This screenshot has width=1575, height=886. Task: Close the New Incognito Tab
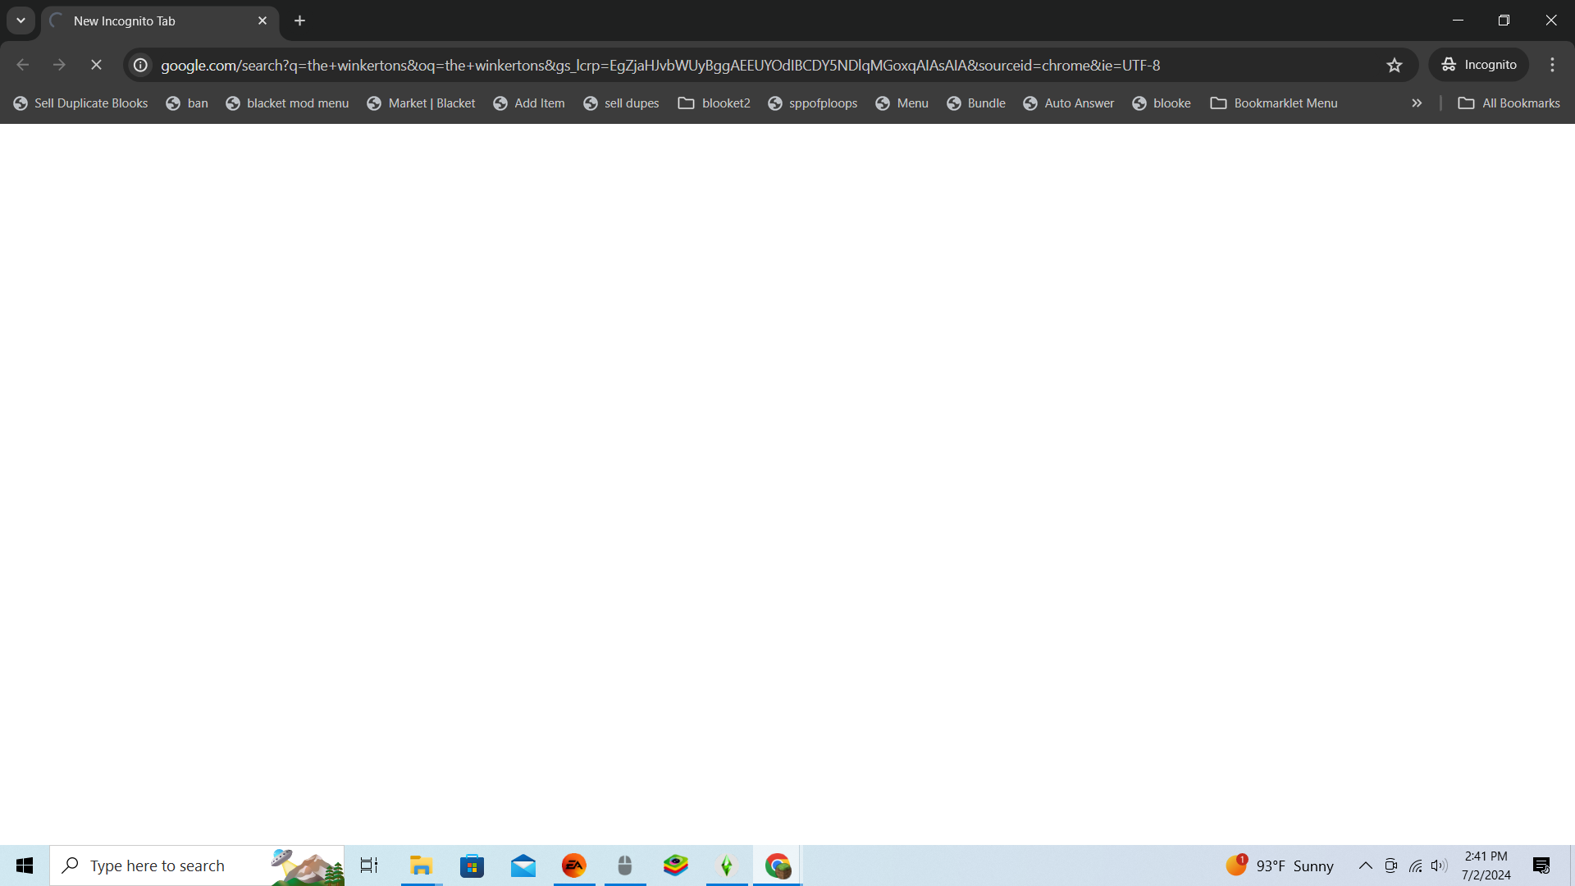(262, 21)
